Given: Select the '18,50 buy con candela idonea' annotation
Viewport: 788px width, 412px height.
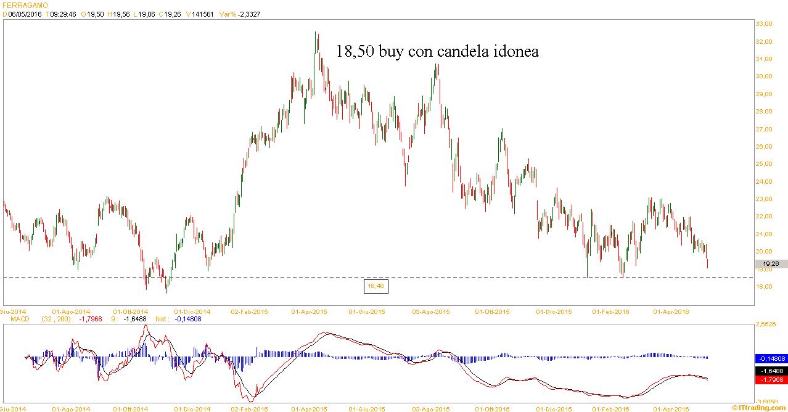Looking at the screenshot, I should click(437, 51).
